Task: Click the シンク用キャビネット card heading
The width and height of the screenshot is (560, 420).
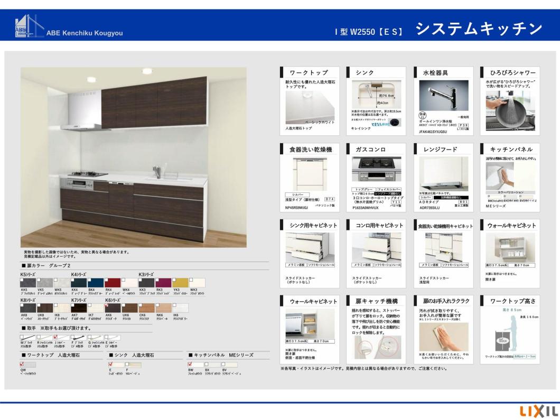Action: point(313,226)
